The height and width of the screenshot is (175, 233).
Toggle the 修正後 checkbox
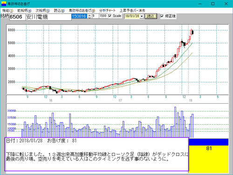(x=162, y=16)
